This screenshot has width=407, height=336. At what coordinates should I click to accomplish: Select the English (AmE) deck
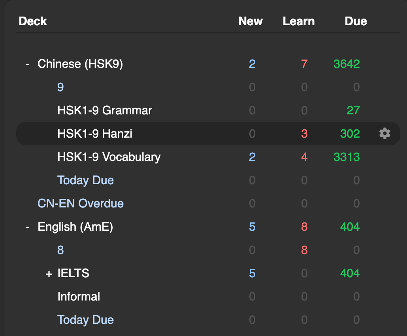click(75, 227)
